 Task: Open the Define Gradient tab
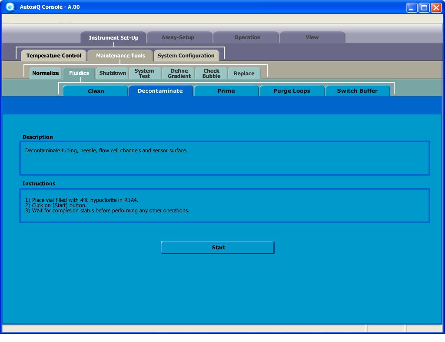(x=179, y=73)
